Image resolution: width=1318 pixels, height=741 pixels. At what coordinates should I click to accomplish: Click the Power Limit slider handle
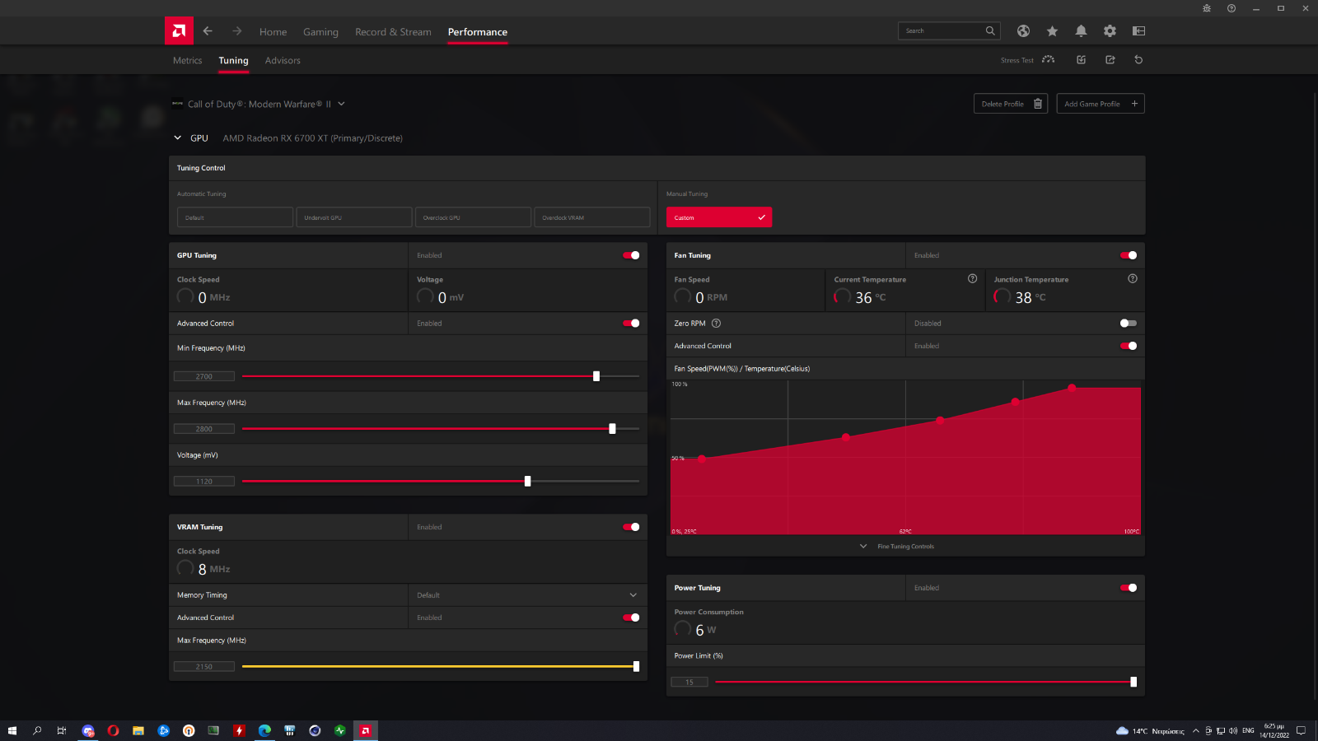tap(1133, 682)
